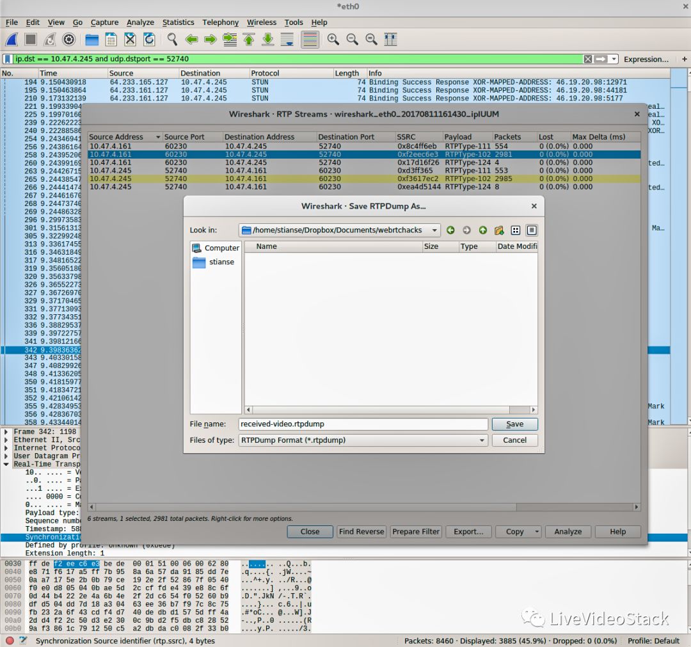
Task: Open capture options gear icon
Action: click(x=68, y=40)
